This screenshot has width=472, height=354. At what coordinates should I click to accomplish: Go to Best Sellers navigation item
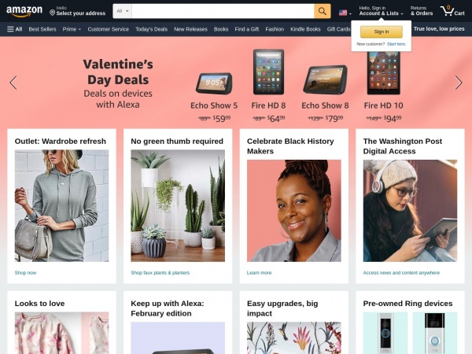pyautogui.click(x=42, y=29)
